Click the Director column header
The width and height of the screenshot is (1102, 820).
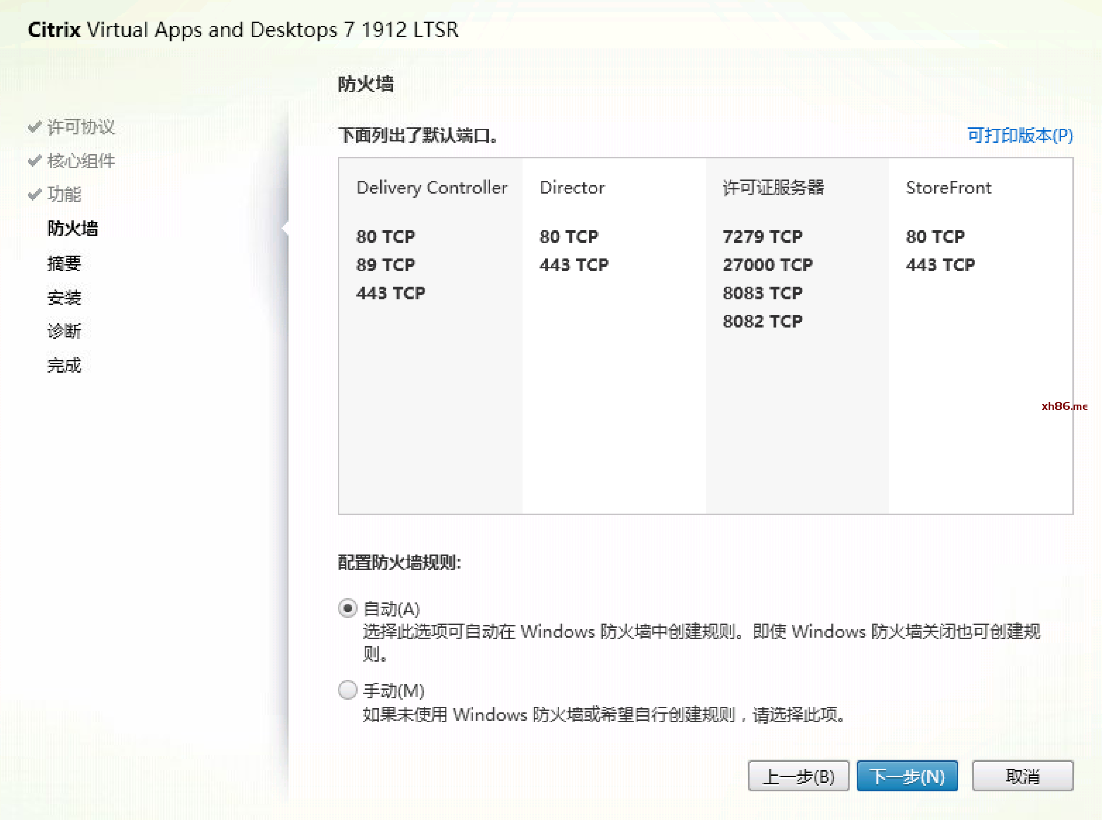[x=572, y=187]
